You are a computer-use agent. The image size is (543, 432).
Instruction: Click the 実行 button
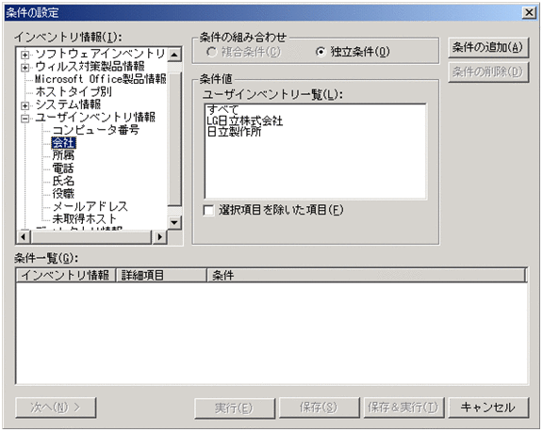235,408
